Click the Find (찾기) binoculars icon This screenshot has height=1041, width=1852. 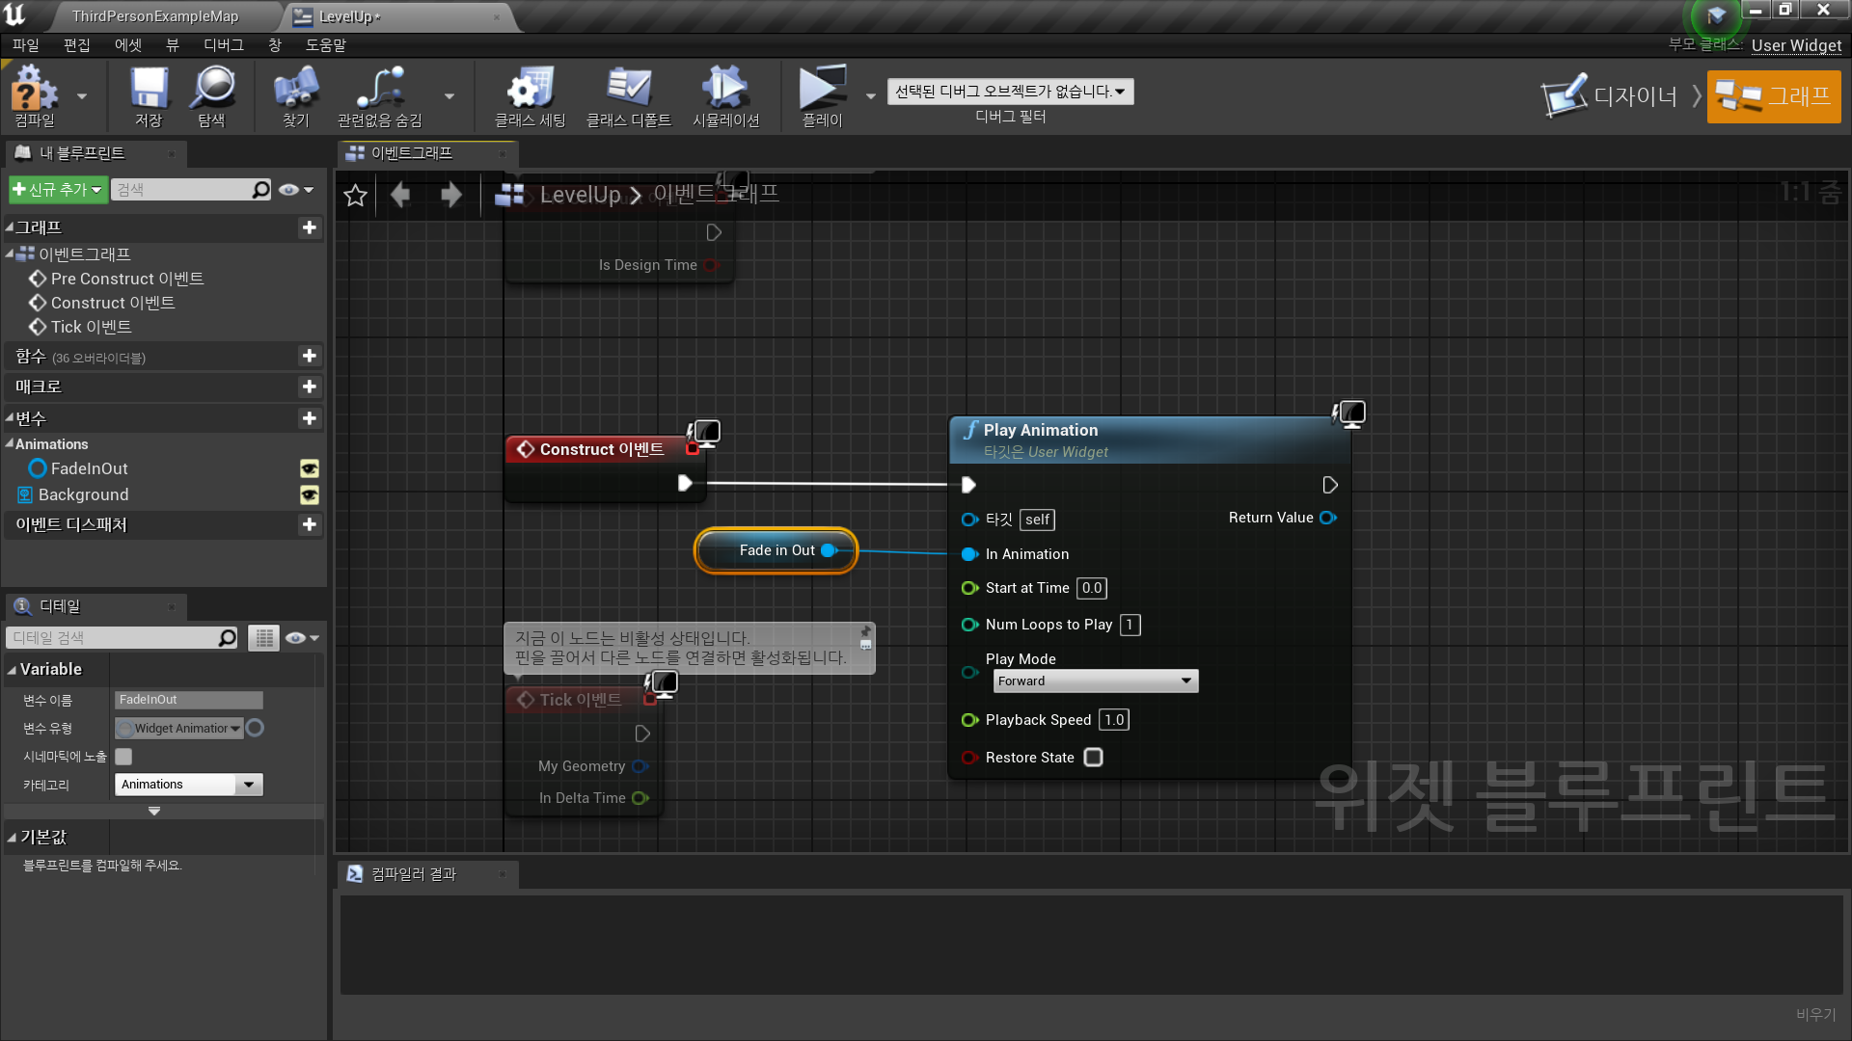pyautogui.click(x=295, y=90)
